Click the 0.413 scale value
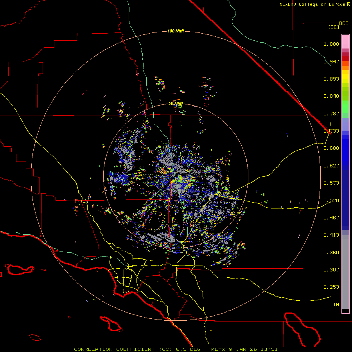Viewport: 352px width, 352px height. tap(331, 235)
